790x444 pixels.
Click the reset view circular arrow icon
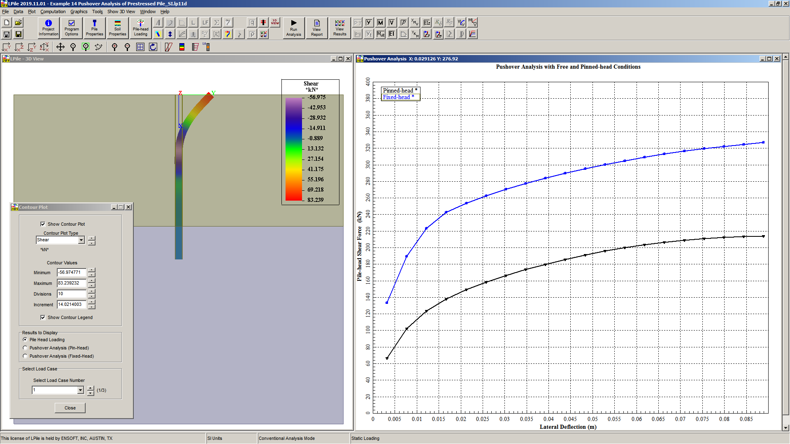153,47
